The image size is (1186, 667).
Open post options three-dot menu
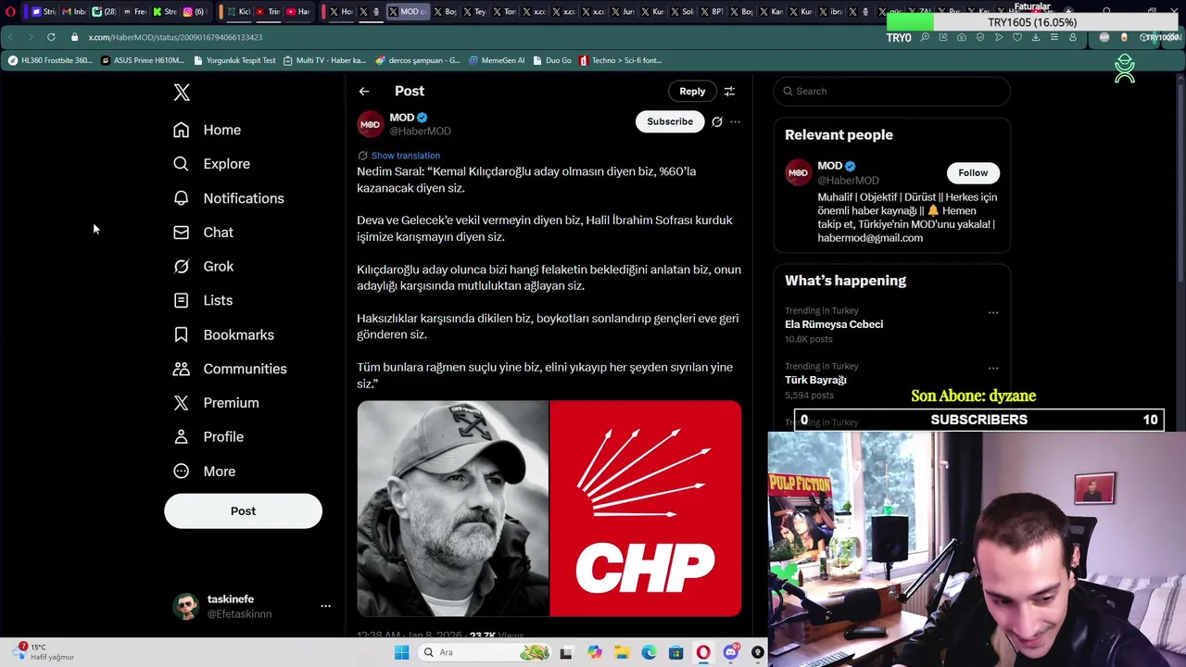point(735,121)
